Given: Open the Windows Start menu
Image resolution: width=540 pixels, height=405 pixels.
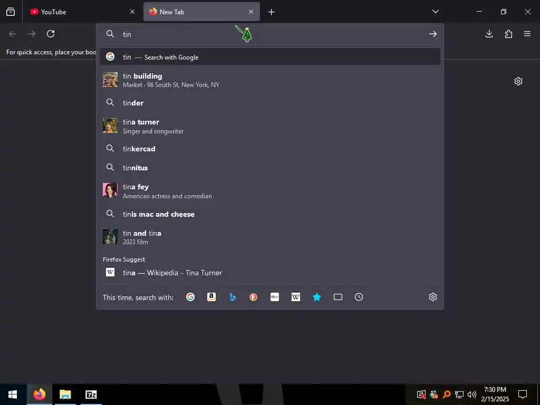Looking at the screenshot, I should tap(13, 394).
